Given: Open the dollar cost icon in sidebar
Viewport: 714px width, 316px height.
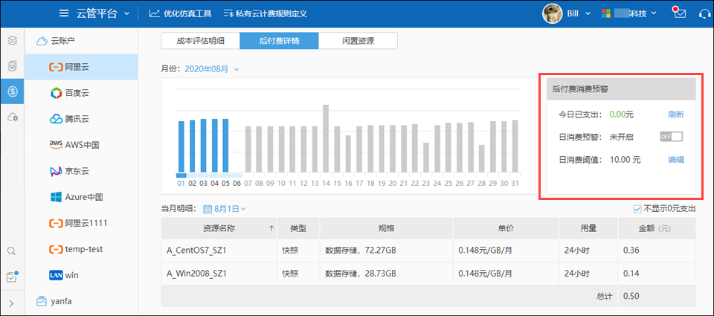Looking at the screenshot, I should 12,91.
